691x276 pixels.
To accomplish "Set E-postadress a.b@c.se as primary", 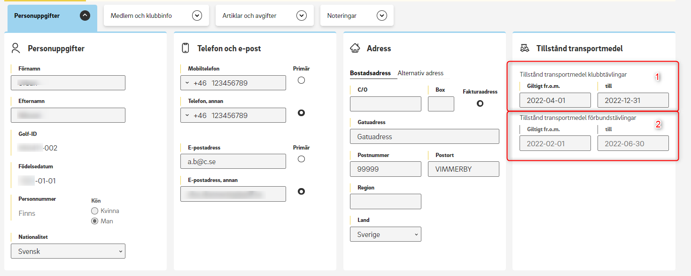I will (302, 159).
